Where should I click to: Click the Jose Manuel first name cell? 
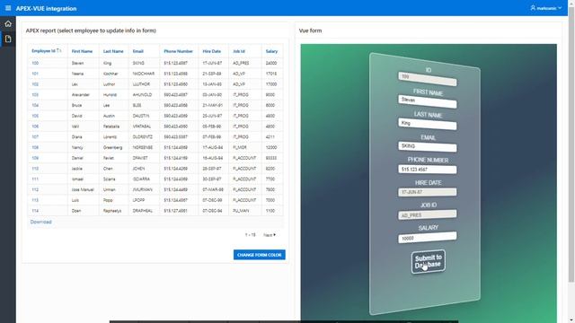tap(83, 189)
